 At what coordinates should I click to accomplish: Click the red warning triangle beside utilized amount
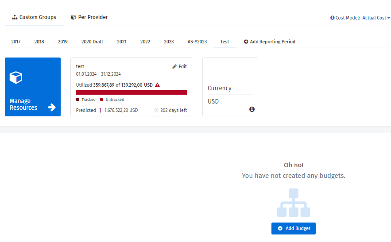click(x=157, y=85)
